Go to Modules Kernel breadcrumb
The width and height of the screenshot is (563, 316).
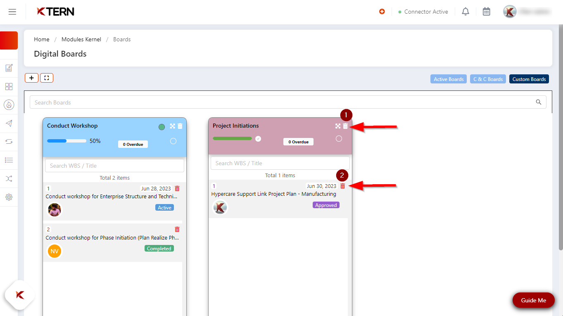tap(81, 39)
